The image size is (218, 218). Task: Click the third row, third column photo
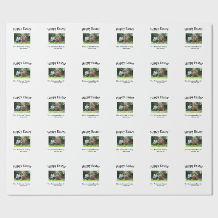91,107
